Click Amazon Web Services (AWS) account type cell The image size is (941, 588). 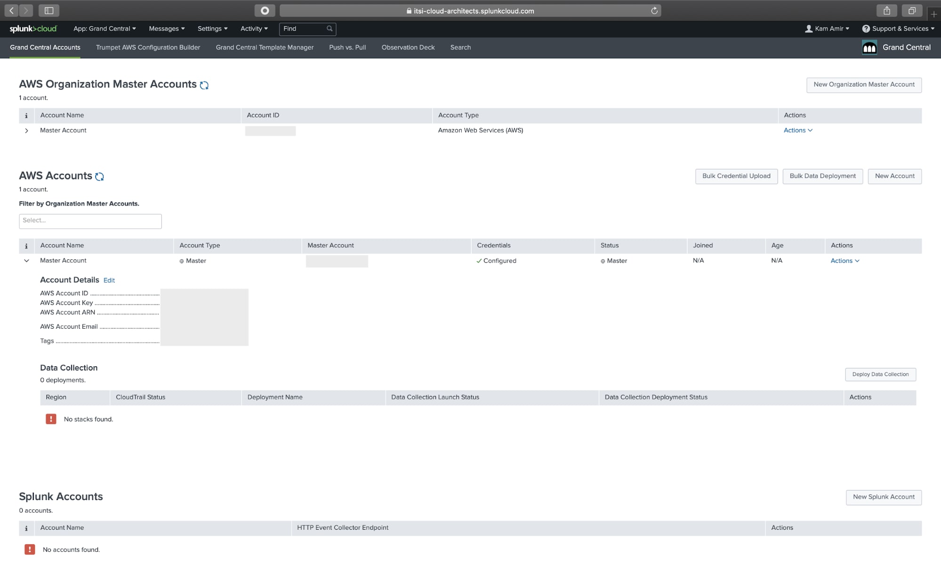481,130
